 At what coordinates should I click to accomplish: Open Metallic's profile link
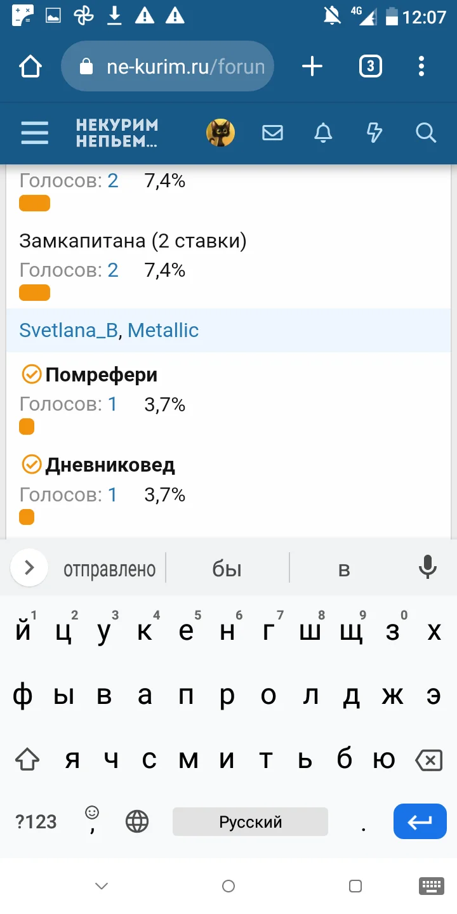tap(163, 330)
